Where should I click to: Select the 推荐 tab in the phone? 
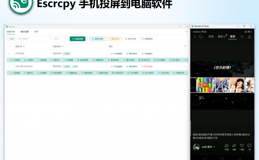coord(233,37)
